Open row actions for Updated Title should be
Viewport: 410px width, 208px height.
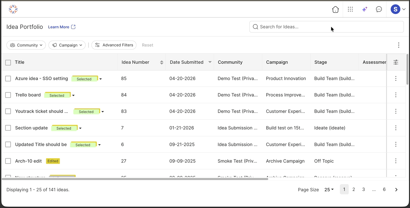click(x=396, y=144)
